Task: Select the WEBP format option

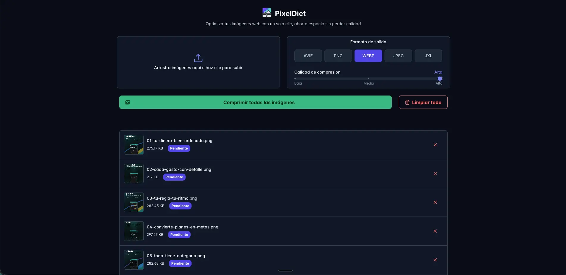Action: click(x=368, y=56)
